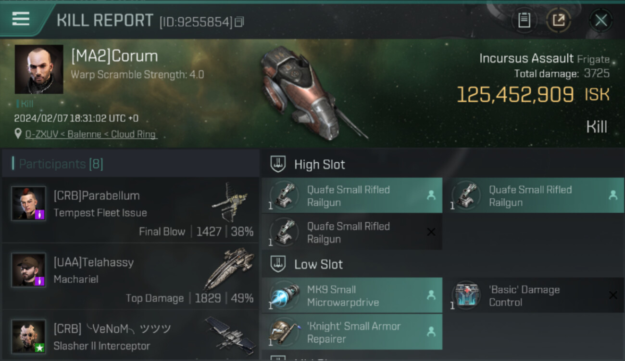Close the kill report window
625x361 pixels.
601,20
